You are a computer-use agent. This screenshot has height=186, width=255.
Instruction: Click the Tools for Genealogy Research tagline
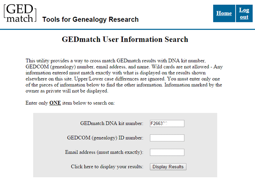point(90,19)
